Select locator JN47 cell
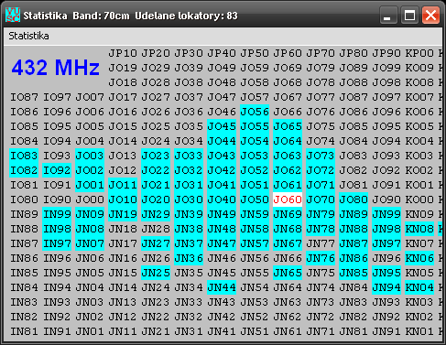 click(x=222, y=243)
